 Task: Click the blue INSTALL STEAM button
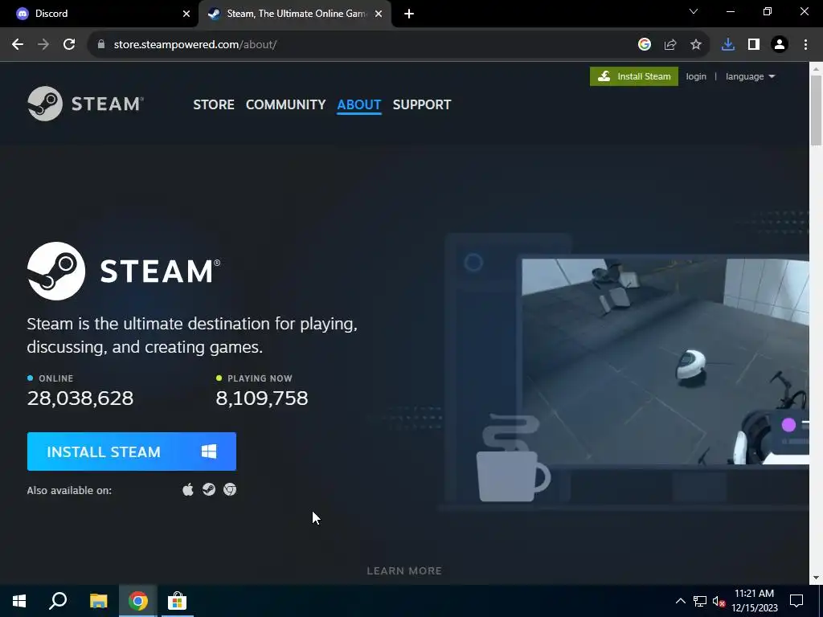coord(132,452)
